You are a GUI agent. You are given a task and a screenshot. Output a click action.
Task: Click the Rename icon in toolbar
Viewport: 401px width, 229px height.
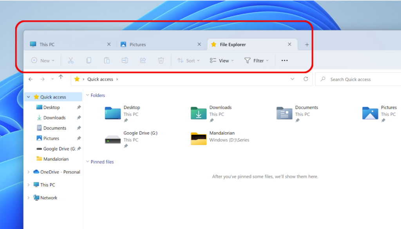pyautogui.click(x=125, y=60)
